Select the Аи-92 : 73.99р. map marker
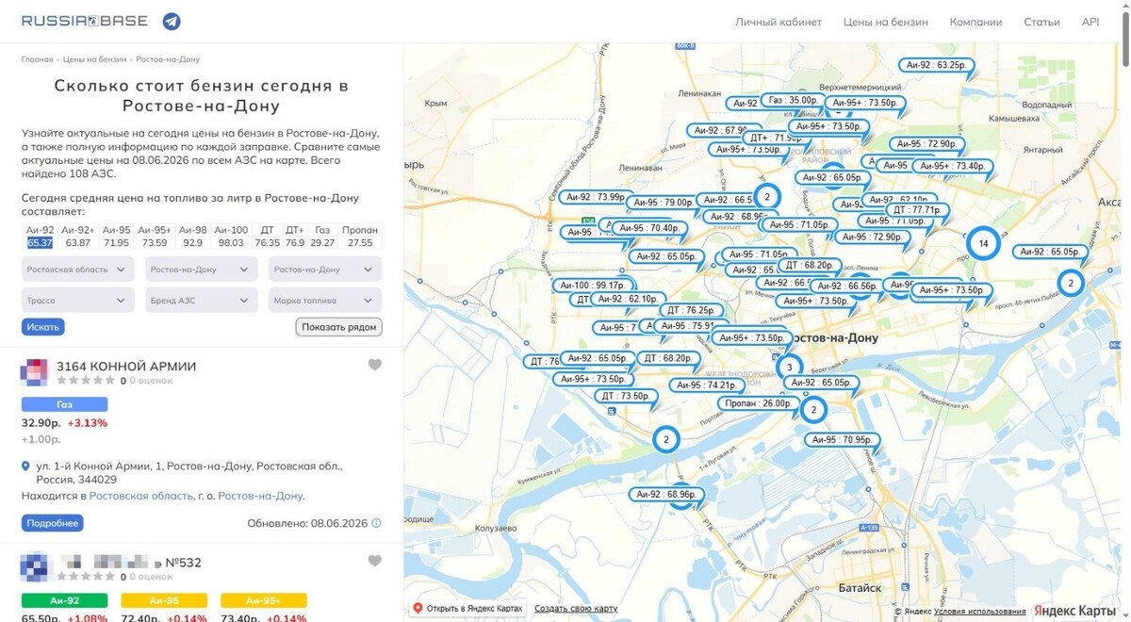 595,197
